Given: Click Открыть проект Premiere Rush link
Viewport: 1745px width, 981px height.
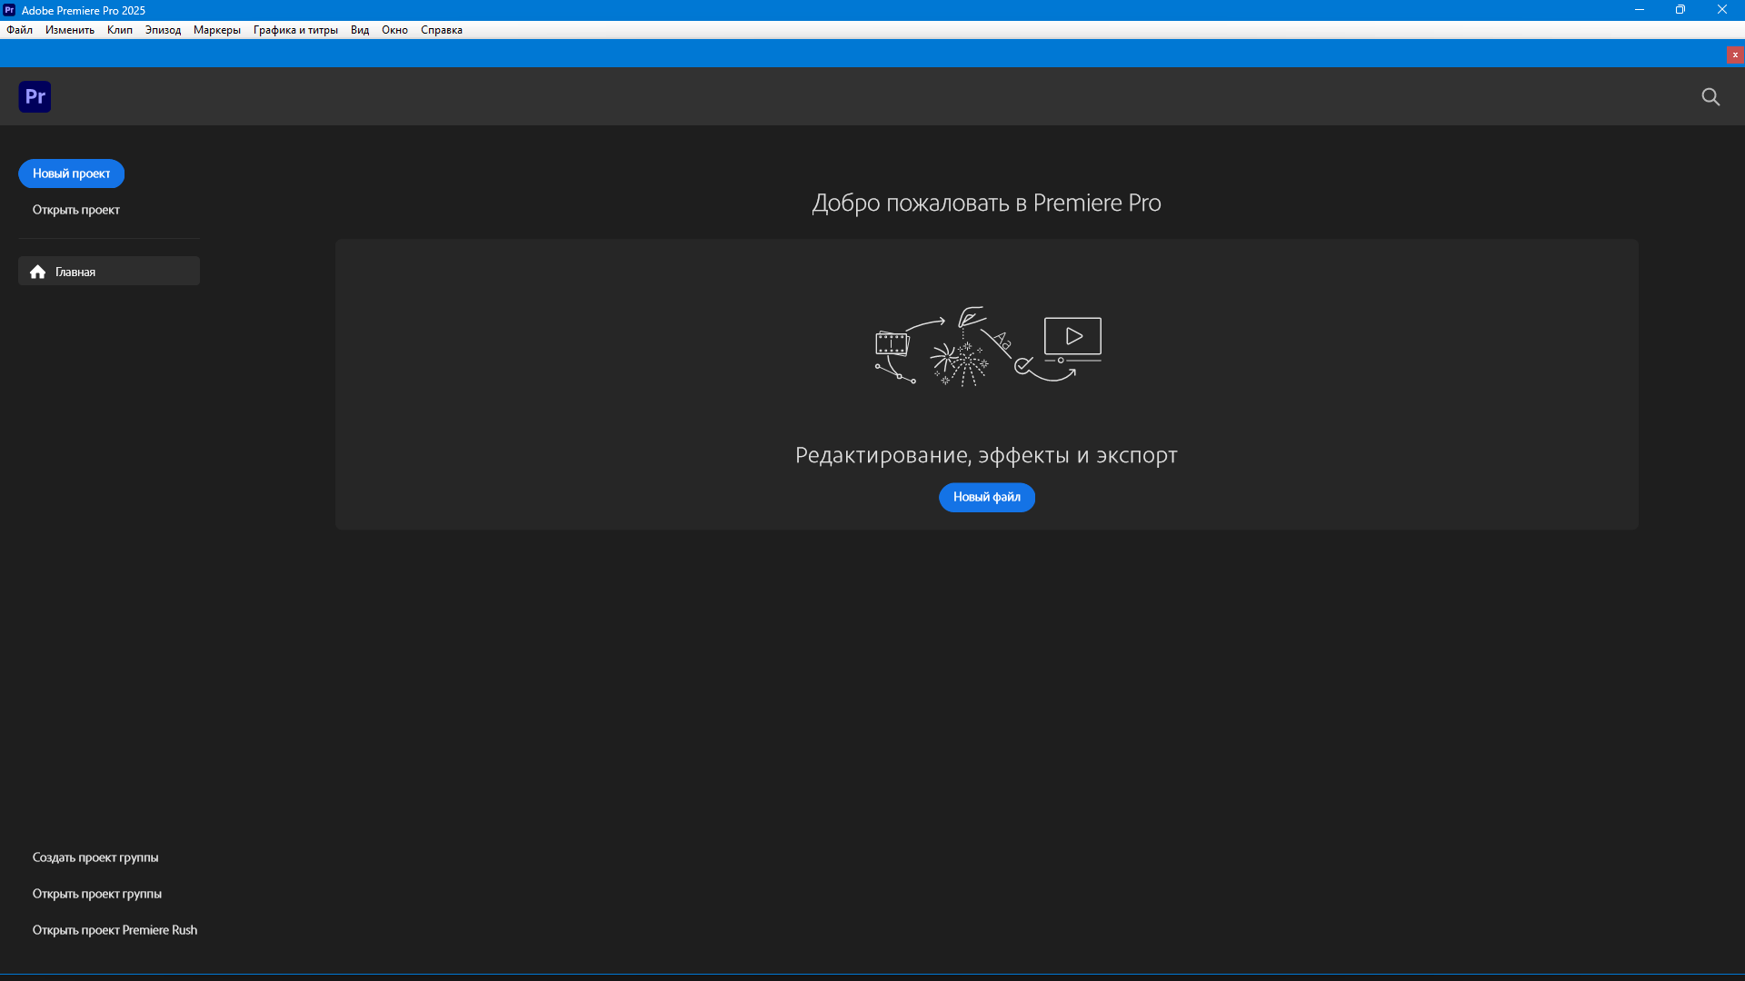Looking at the screenshot, I should pyautogui.click(x=115, y=930).
